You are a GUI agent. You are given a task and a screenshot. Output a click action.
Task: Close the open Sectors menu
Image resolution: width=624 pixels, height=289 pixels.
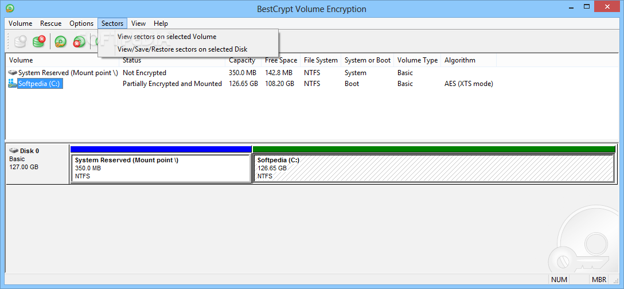(112, 24)
